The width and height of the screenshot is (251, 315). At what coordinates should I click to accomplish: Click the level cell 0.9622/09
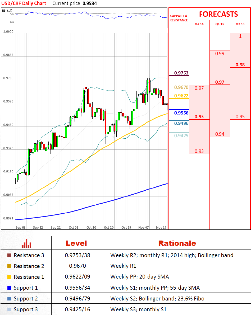(x=77, y=277)
